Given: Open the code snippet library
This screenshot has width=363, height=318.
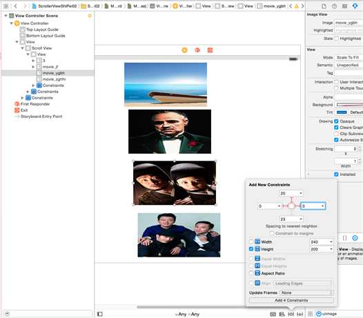Looking at the screenshot, I should coord(344,238).
